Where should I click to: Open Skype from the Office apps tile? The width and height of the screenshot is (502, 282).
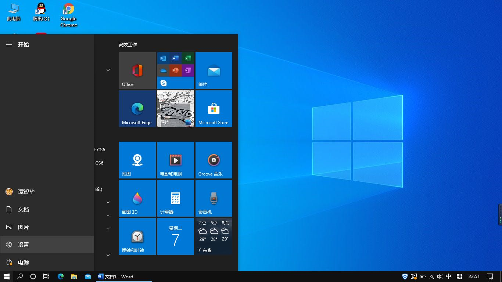coord(164,83)
